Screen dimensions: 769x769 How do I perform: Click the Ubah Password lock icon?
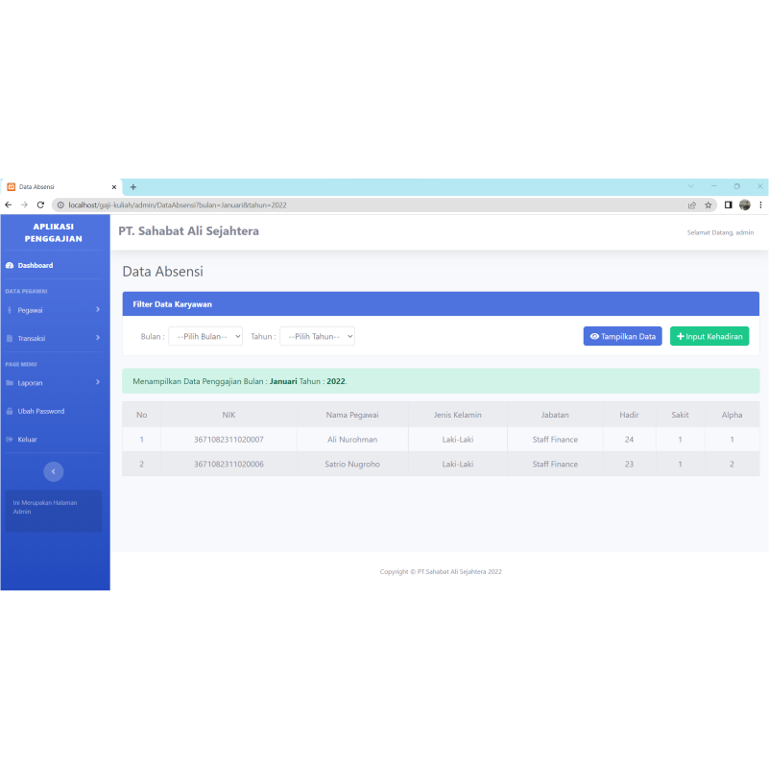point(9,411)
